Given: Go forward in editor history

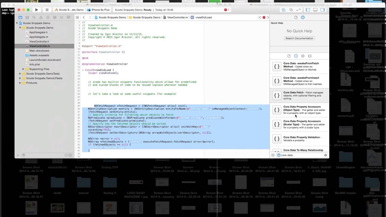Looking at the screenshot, I should click(90, 17).
